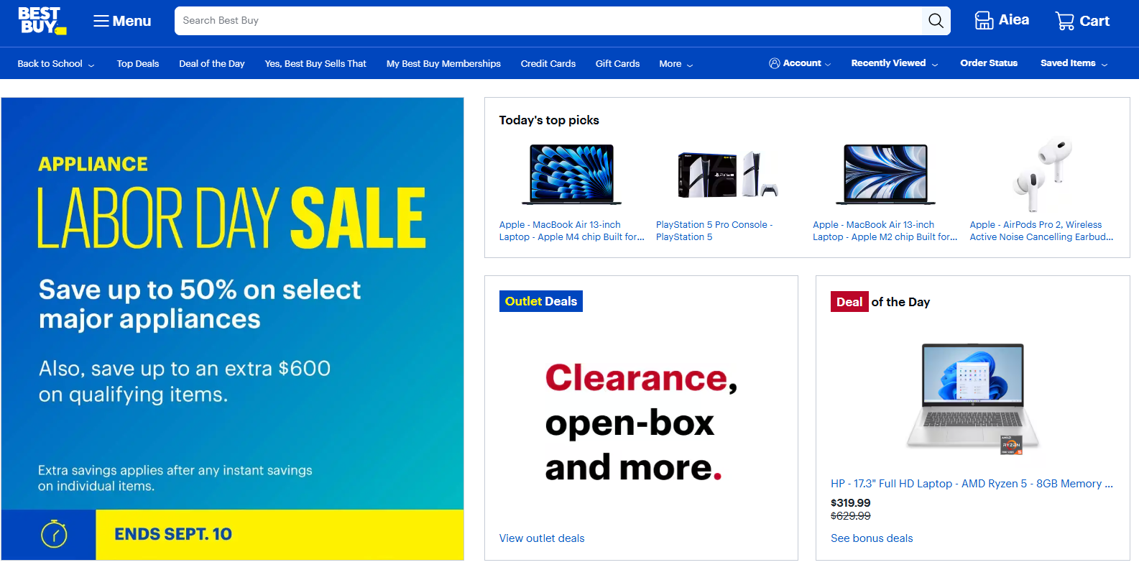This screenshot has width=1139, height=570.
Task: Follow the See bonus deals link
Action: pos(872,538)
